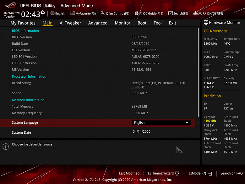Screen dimensions: 245x184
Task: Open the Tool tab
Action: [x=157, y=23]
